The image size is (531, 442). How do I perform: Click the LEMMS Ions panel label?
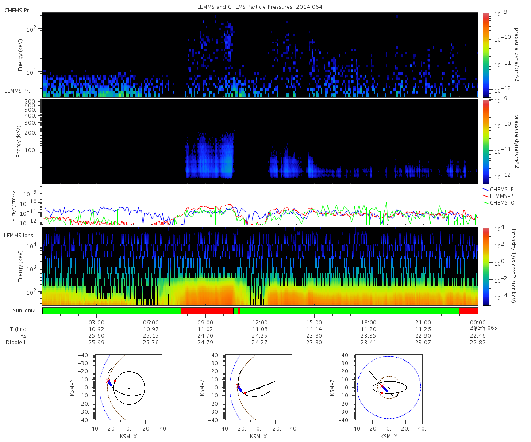pos(19,236)
